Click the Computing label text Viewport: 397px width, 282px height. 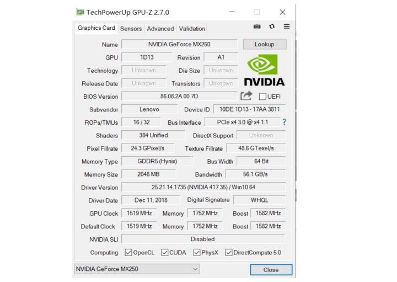[104, 253]
